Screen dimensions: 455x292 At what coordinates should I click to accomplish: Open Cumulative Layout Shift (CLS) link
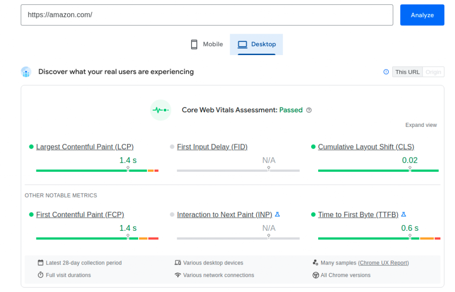pos(366,147)
